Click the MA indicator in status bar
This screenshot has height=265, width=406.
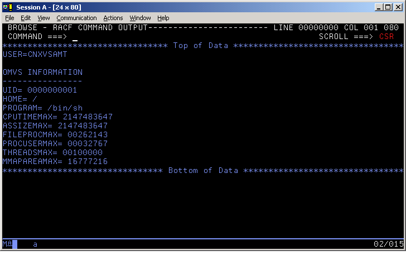pyautogui.click(x=7, y=244)
